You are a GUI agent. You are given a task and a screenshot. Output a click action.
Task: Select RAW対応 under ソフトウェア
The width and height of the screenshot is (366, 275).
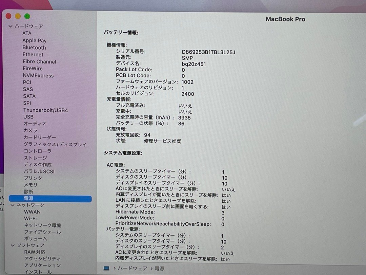[x=35, y=252]
